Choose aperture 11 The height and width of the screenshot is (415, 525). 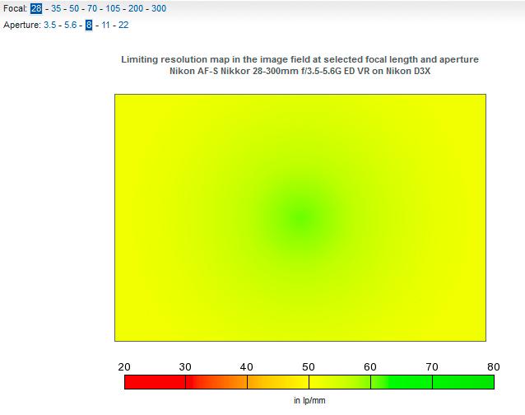coord(105,25)
